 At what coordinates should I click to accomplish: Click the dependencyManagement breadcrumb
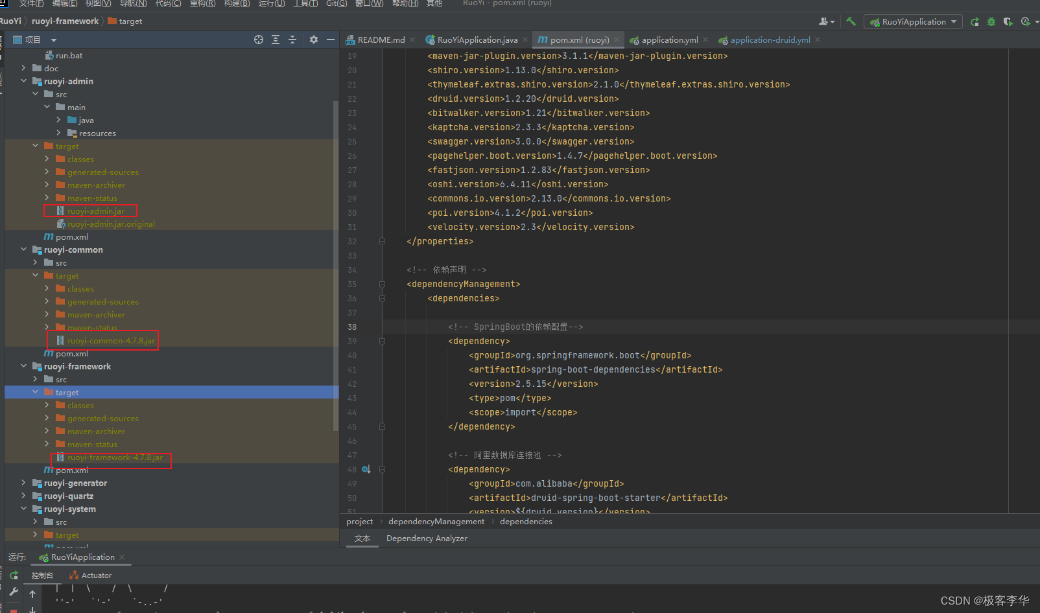pyautogui.click(x=436, y=522)
